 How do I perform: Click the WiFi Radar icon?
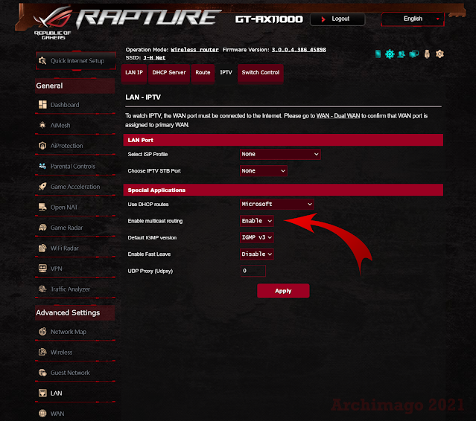tap(42, 248)
